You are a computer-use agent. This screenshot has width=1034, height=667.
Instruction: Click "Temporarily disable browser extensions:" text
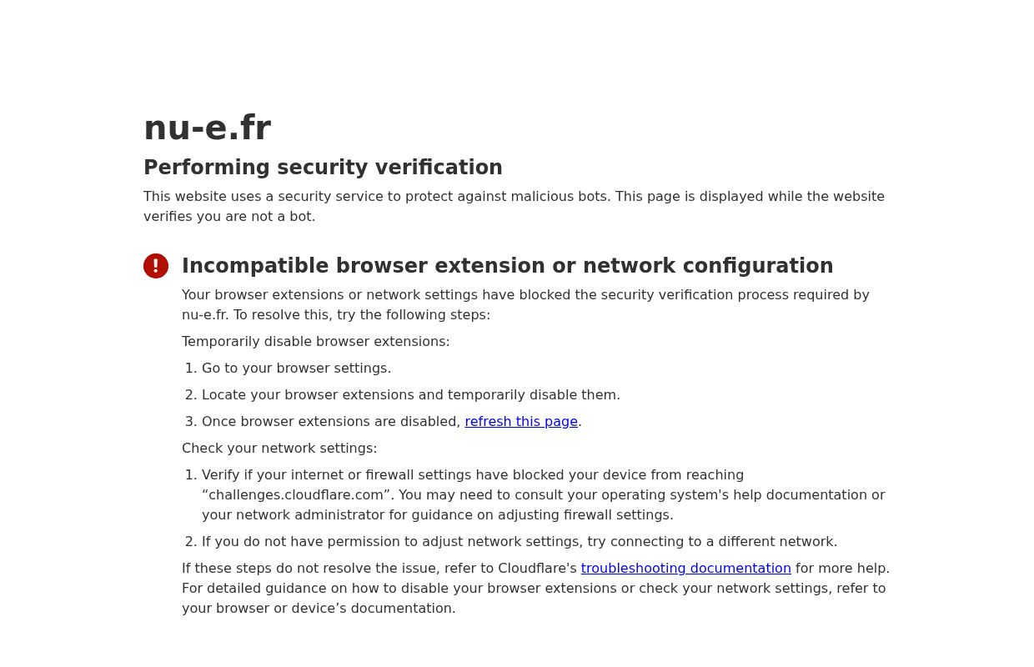coord(315,342)
